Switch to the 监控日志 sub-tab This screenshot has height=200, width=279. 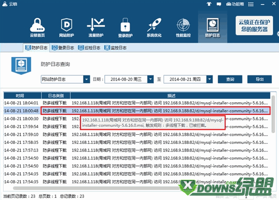[115, 48]
